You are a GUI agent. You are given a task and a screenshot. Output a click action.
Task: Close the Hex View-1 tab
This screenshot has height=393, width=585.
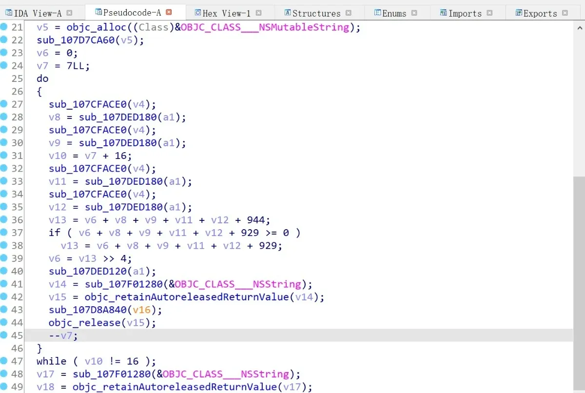click(x=258, y=13)
